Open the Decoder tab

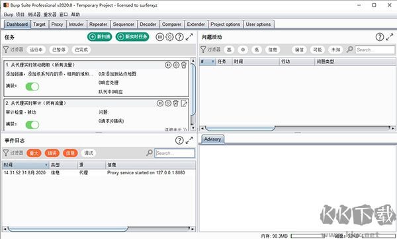point(148,24)
